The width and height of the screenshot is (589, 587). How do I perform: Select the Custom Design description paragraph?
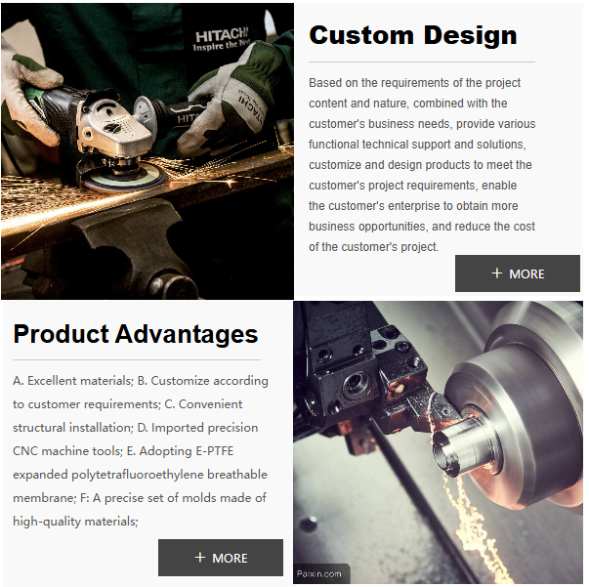click(x=422, y=165)
